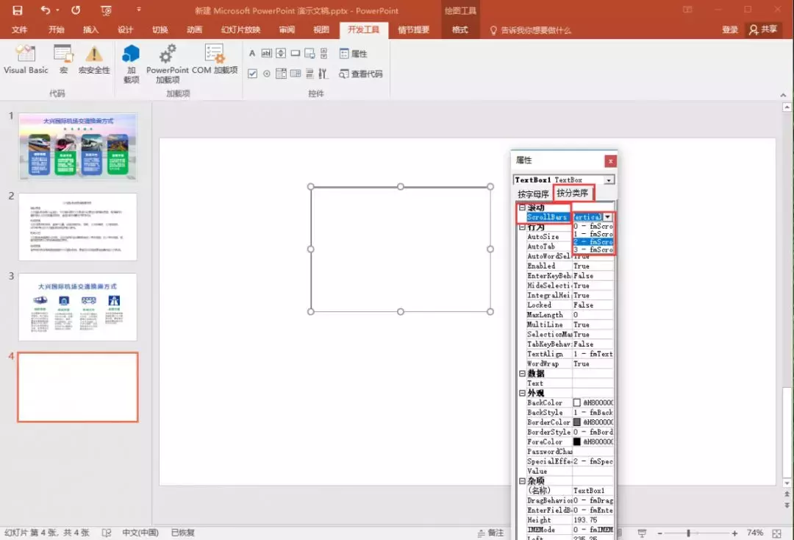Click zoom out minus button
The width and height of the screenshot is (794, 540).
click(659, 533)
